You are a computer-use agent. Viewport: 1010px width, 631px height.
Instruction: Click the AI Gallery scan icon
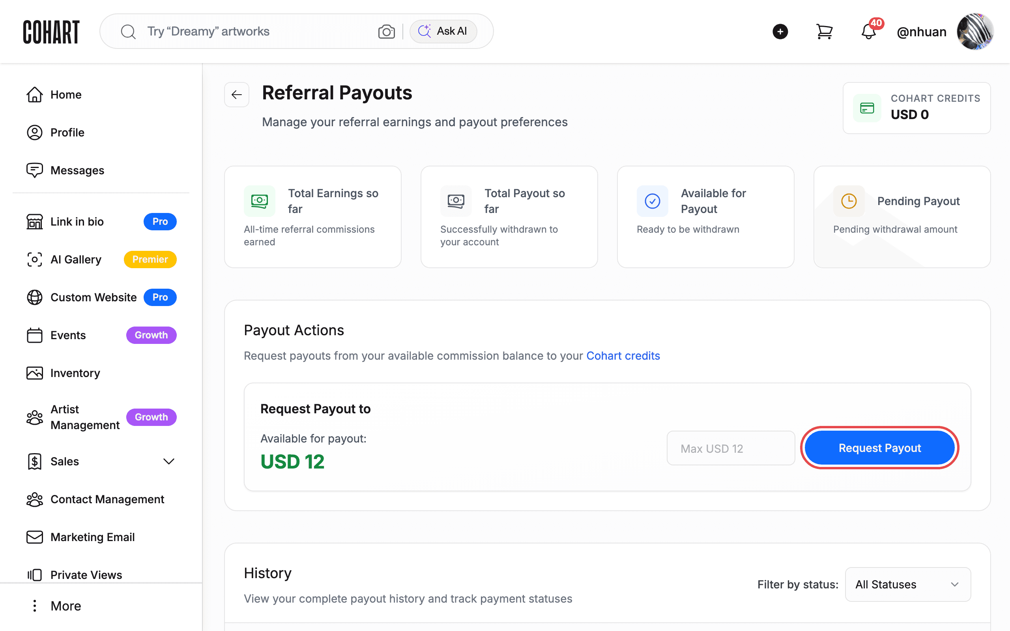35,259
